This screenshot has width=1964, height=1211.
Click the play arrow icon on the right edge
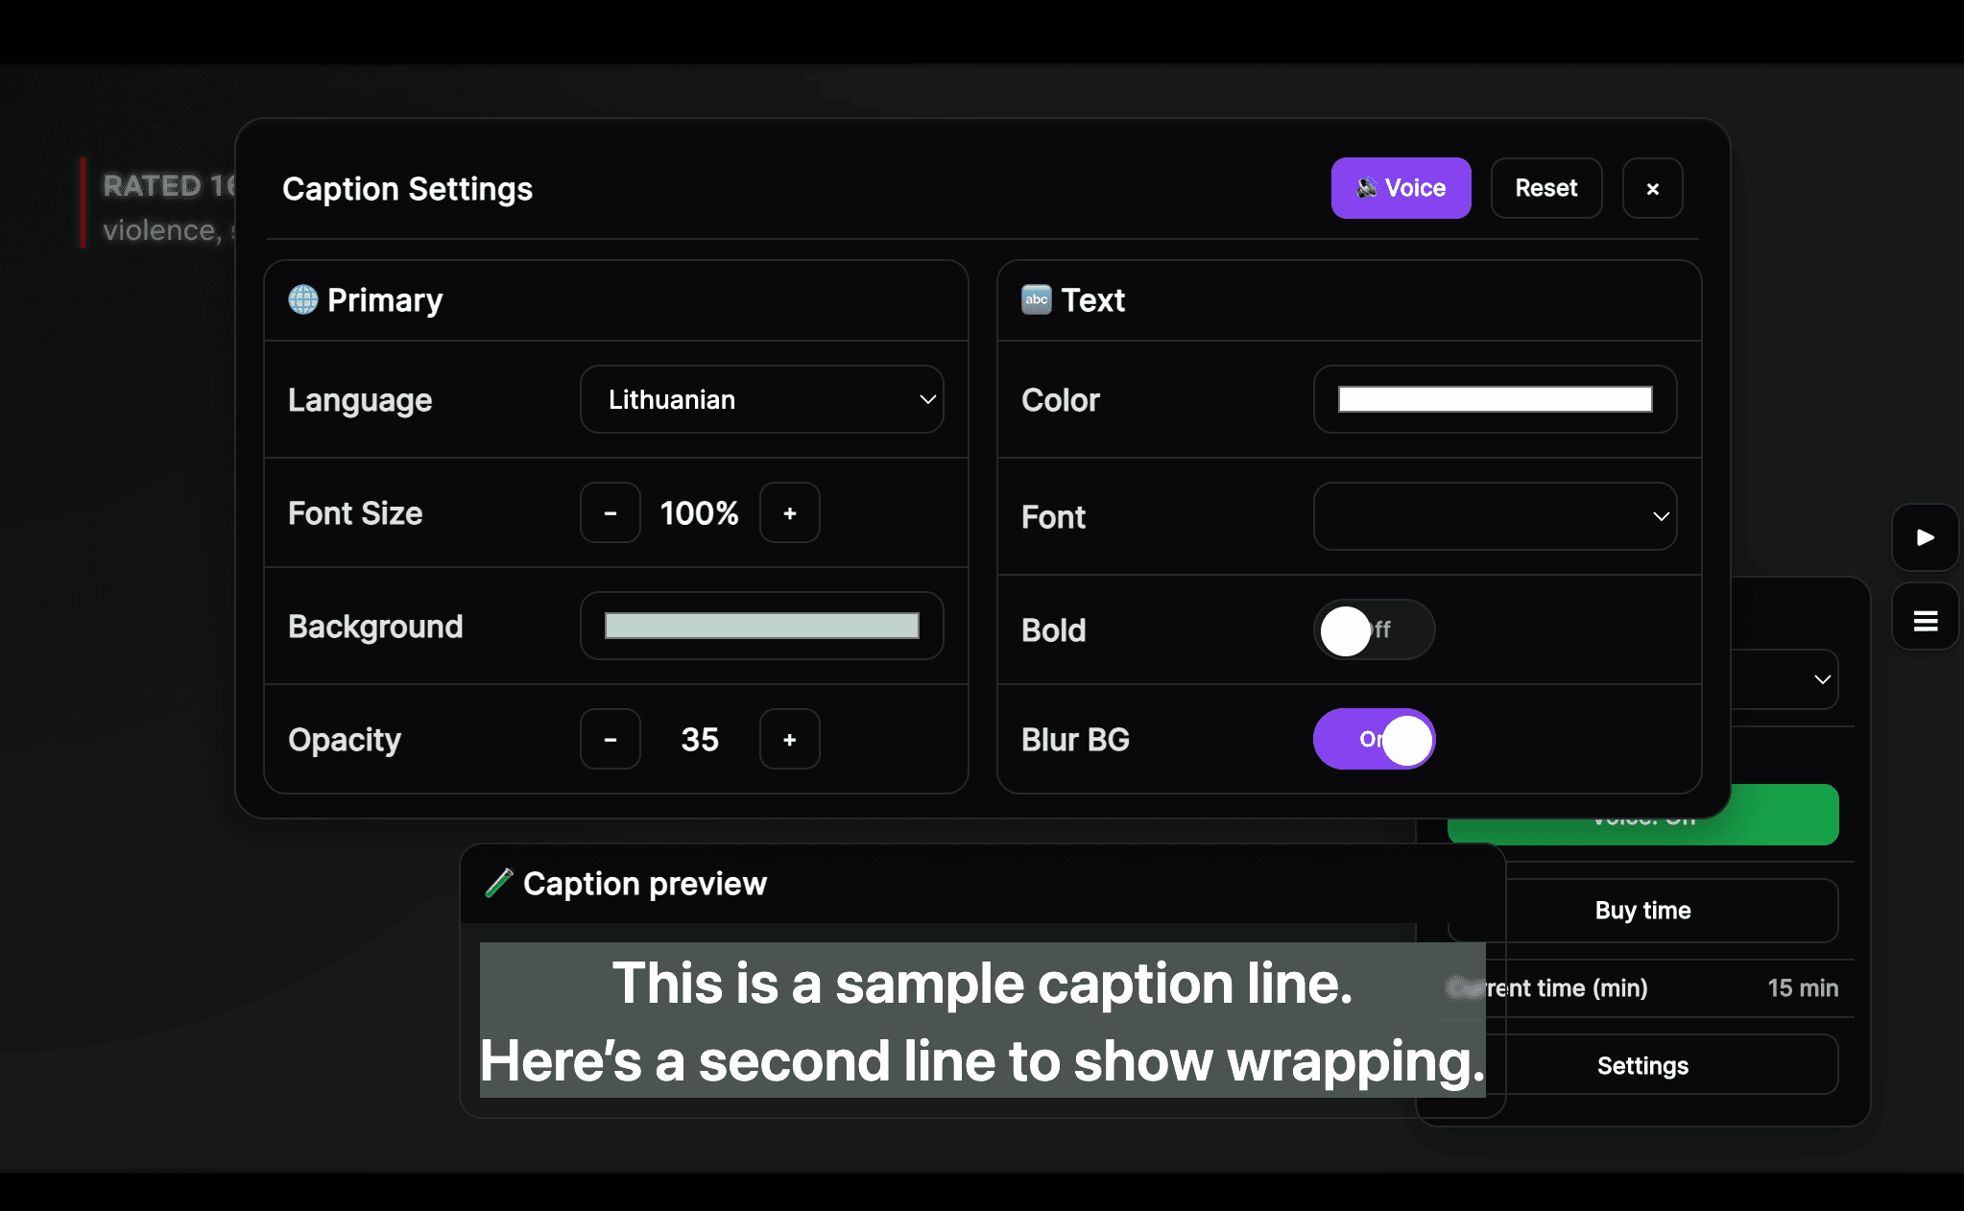[x=1925, y=538]
